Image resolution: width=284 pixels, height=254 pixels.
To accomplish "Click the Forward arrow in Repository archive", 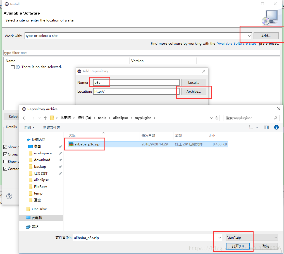I will click(x=33, y=118).
